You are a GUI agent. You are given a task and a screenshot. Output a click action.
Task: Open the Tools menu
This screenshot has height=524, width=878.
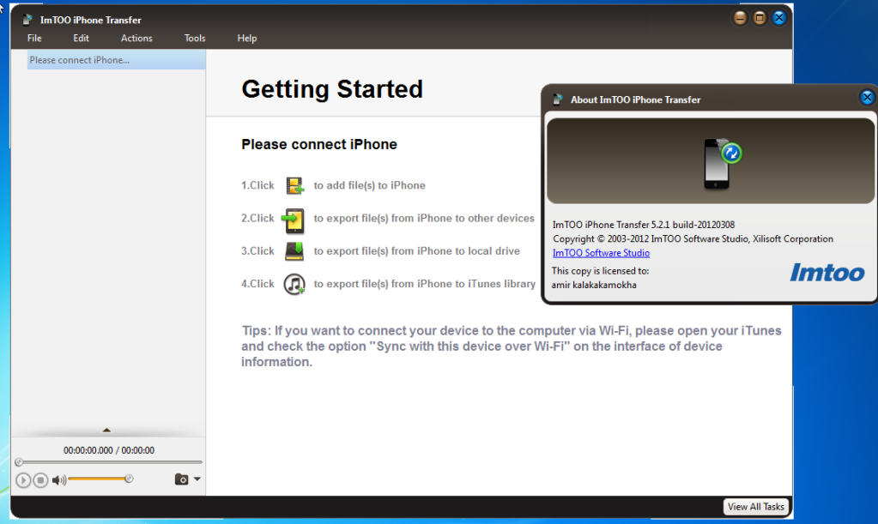[195, 38]
